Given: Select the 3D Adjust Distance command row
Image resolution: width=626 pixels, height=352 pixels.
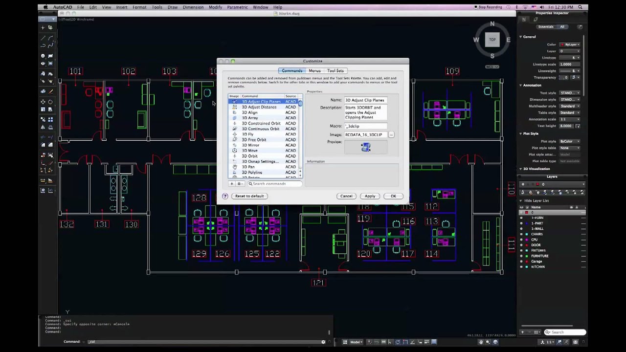Looking at the screenshot, I should coord(264,107).
